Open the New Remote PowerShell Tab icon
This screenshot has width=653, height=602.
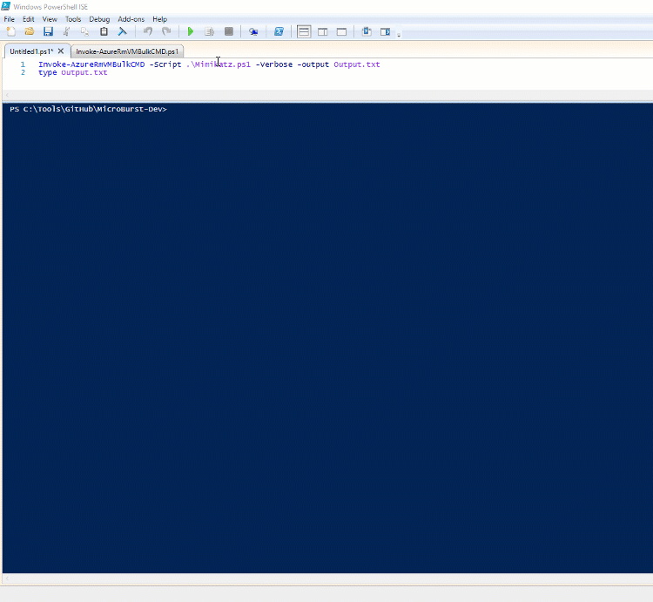253,31
